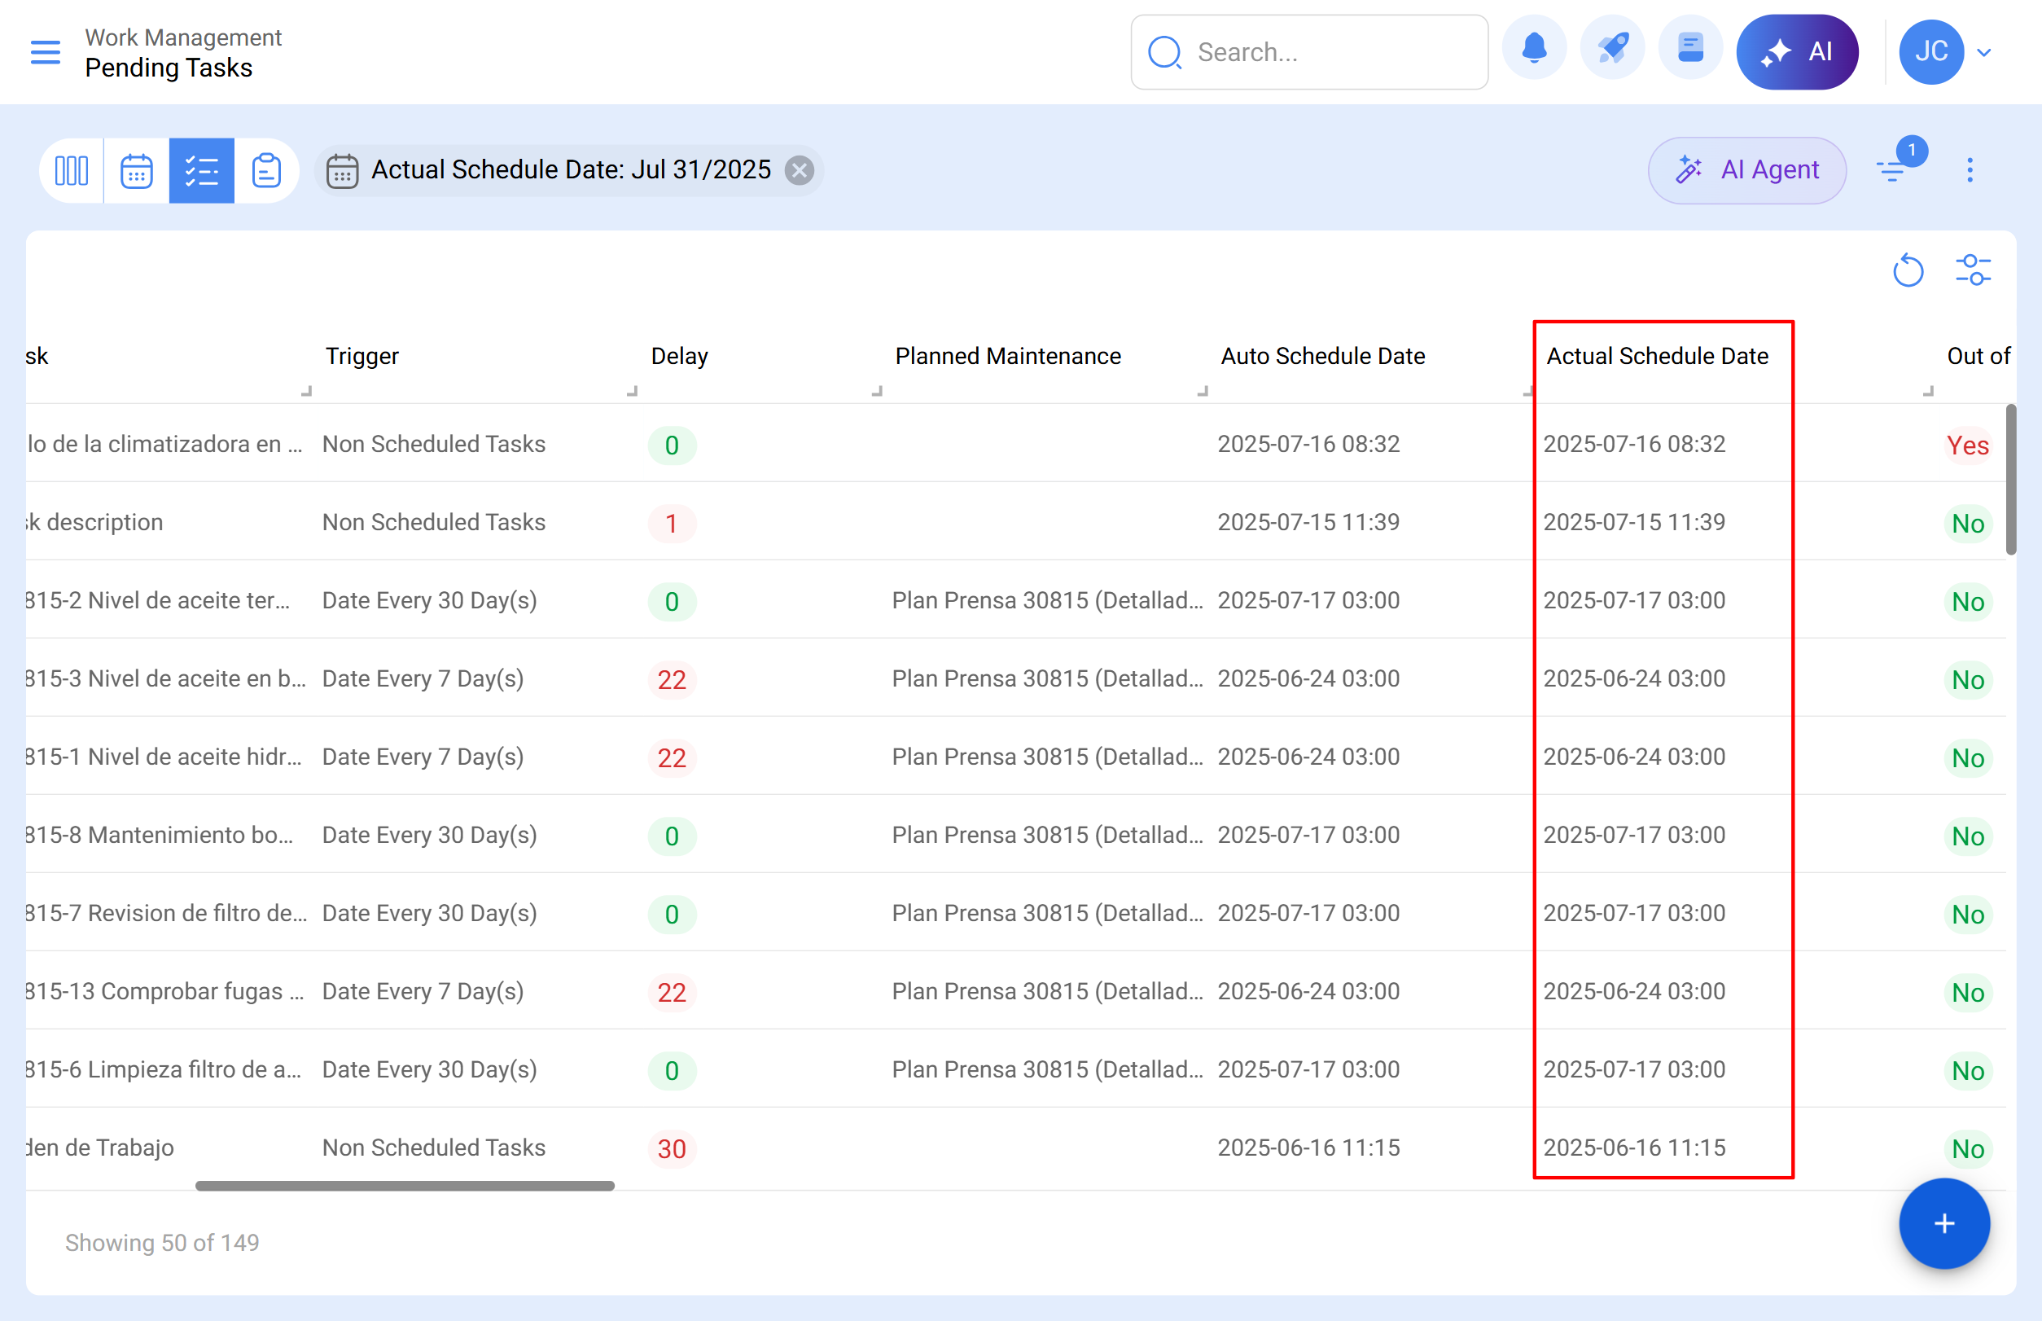Switch to the clipboard view

click(266, 170)
